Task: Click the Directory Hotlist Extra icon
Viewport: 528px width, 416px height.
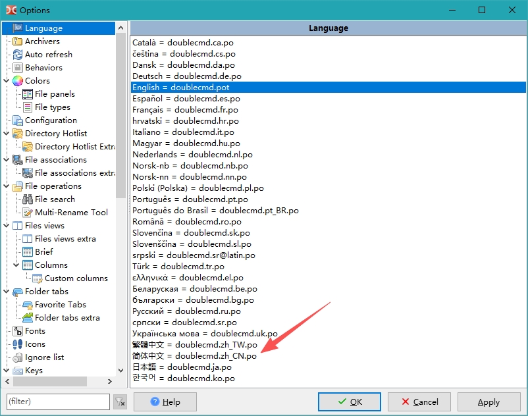Action: [x=28, y=146]
